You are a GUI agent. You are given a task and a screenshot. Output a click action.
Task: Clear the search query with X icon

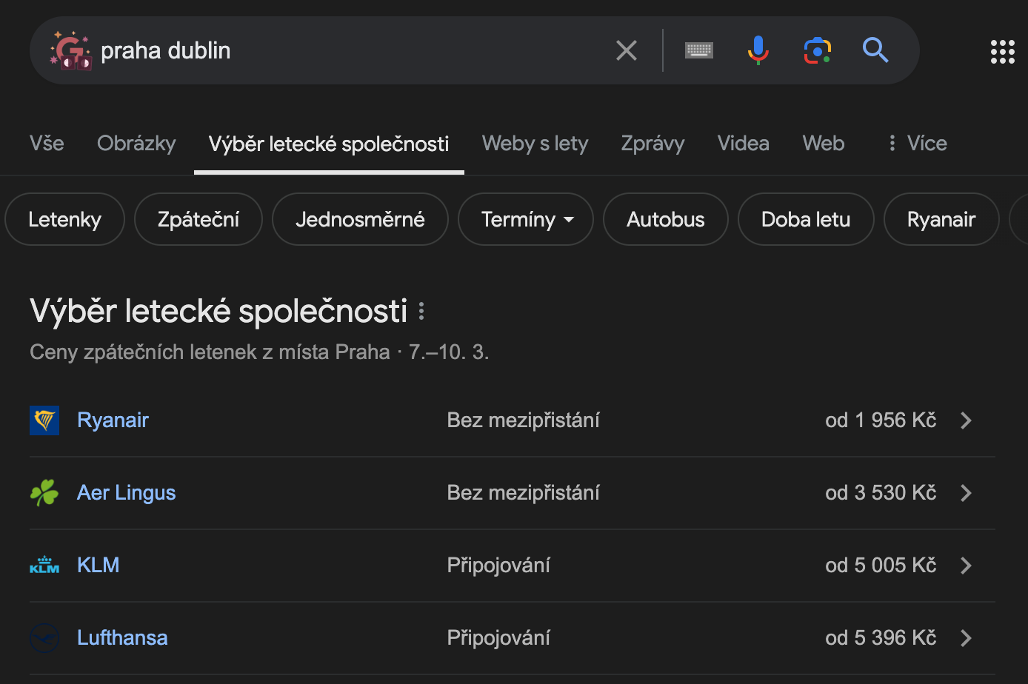click(x=627, y=50)
